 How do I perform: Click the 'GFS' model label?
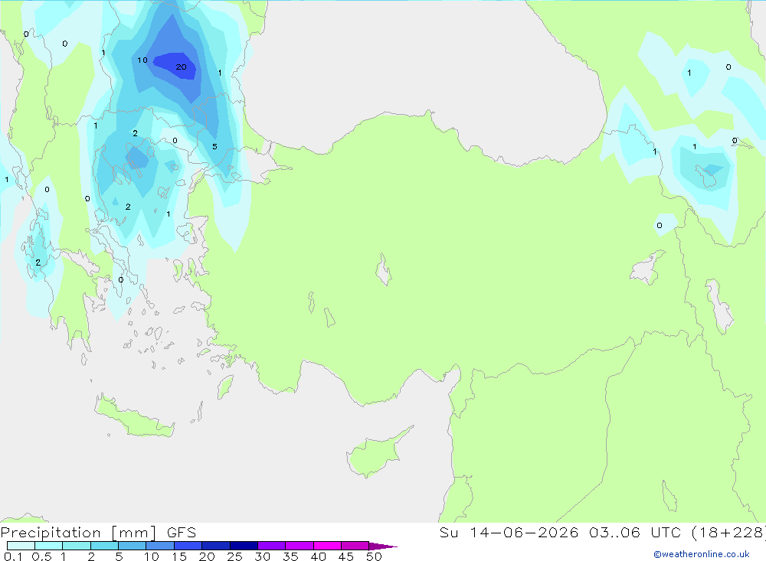182,533
